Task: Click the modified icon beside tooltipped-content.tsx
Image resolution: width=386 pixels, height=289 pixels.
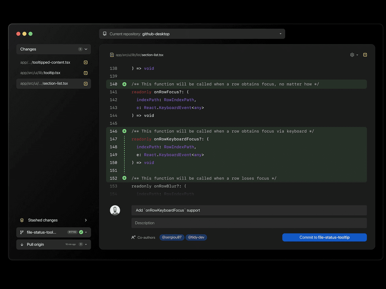Action: tap(85, 63)
